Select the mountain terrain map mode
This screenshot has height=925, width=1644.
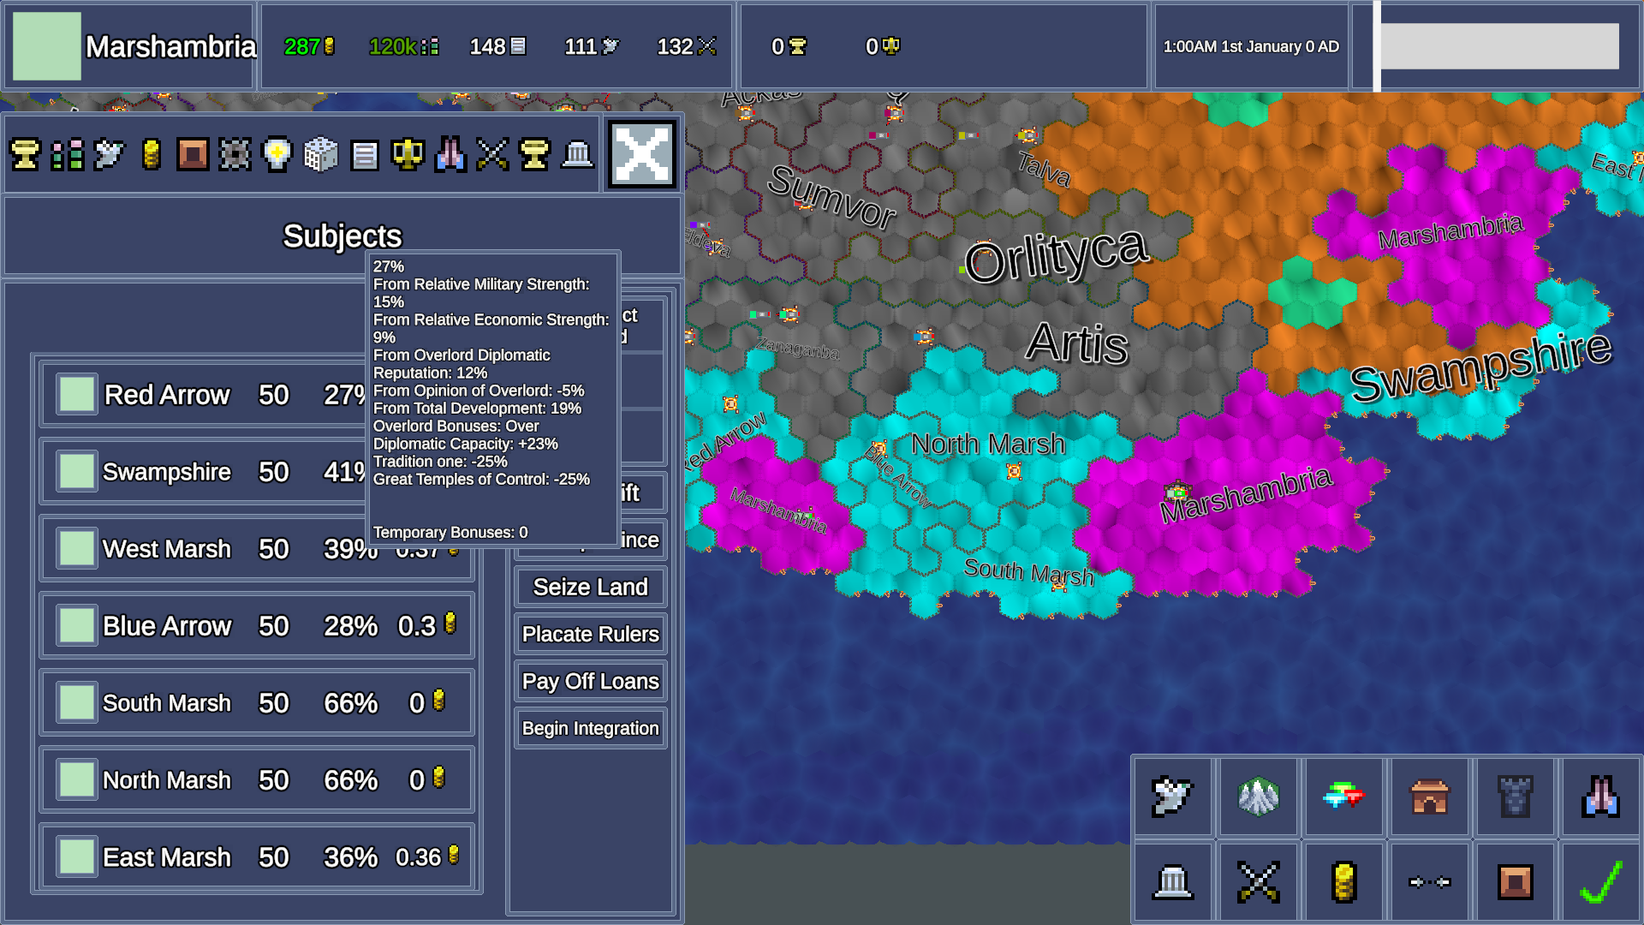click(x=1258, y=797)
